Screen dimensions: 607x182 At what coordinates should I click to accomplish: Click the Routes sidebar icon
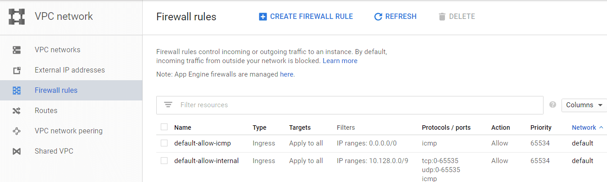pos(17,111)
